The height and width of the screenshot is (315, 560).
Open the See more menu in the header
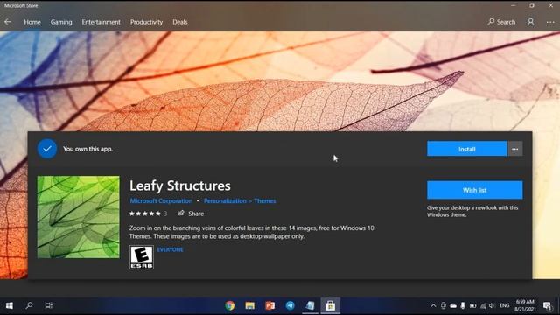pos(550,22)
